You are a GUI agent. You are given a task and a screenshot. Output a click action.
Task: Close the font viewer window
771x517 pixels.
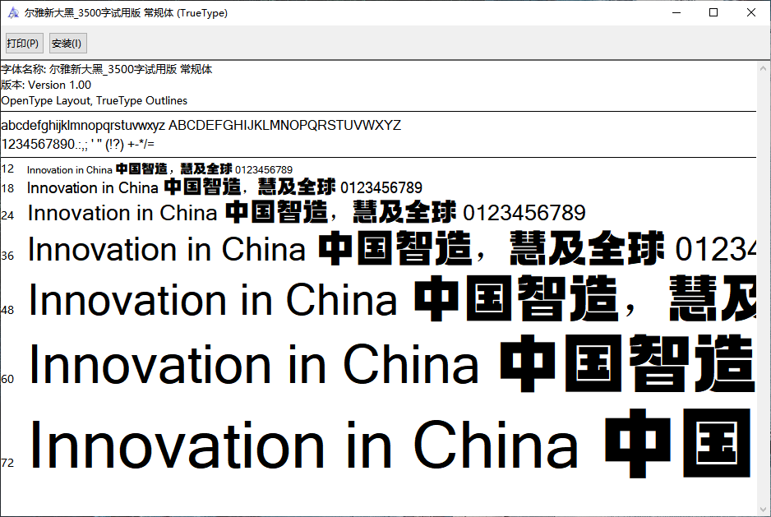click(x=750, y=13)
